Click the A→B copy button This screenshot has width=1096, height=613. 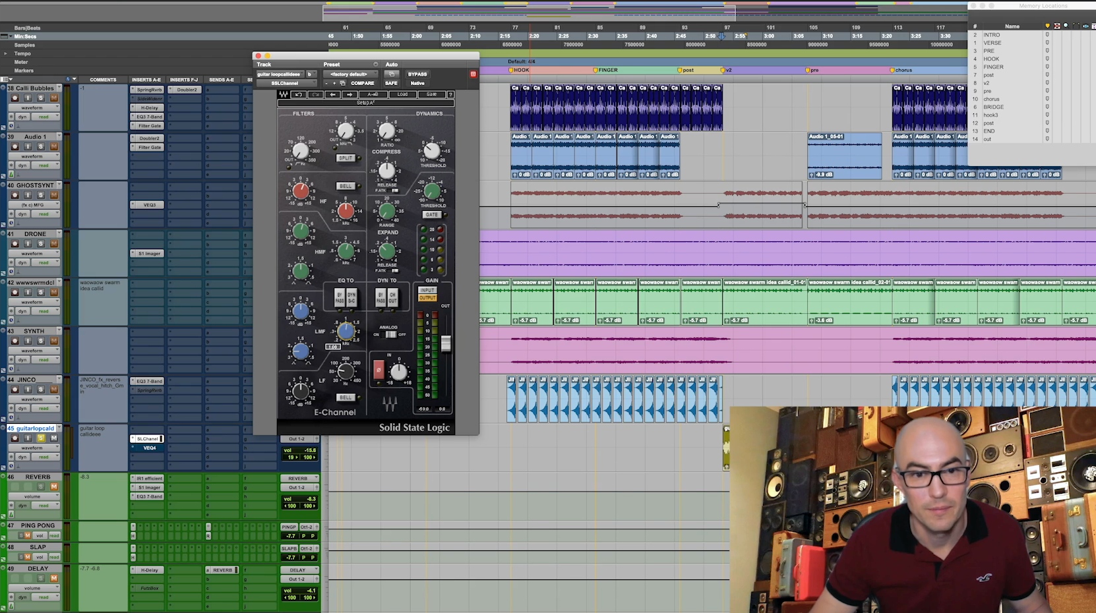click(x=373, y=94)
